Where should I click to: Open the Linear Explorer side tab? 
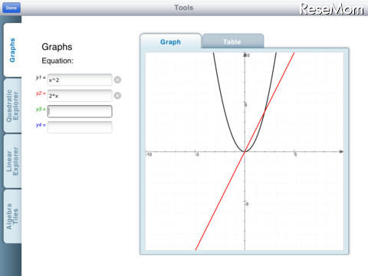click(12, 161)
